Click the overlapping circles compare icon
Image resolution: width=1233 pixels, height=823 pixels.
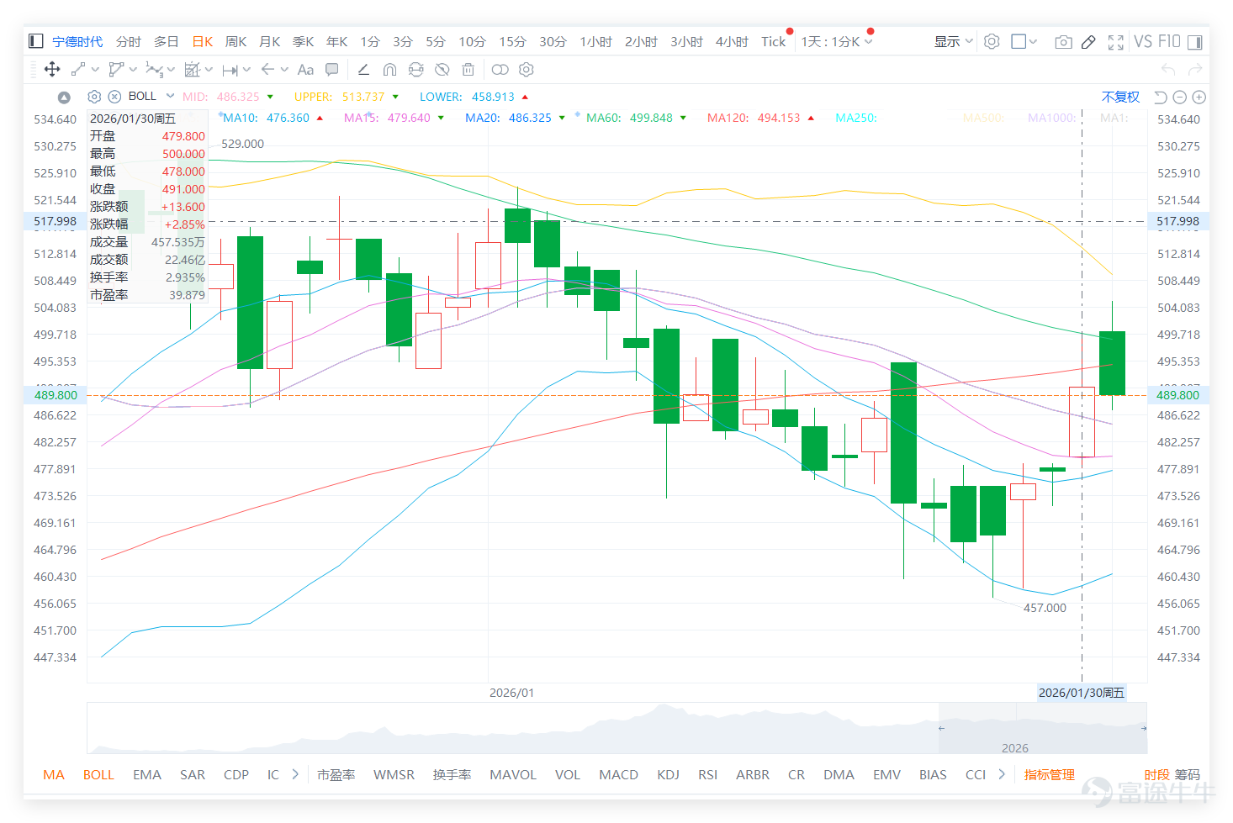pyautogui.click(x=500, y=70)
